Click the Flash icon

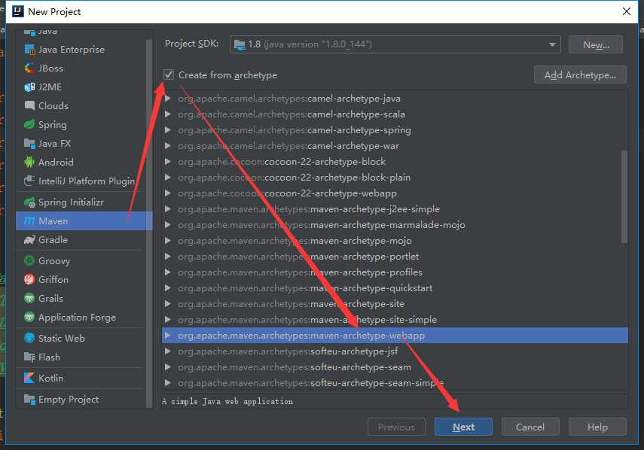(x=29, y=357)
